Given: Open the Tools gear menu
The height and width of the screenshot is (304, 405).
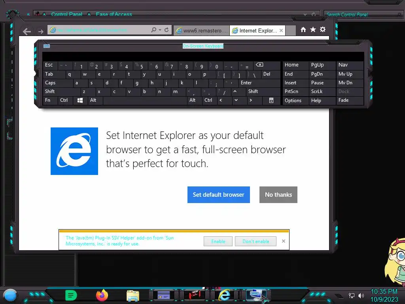Looking at the screenshot, I should point(323,29).
